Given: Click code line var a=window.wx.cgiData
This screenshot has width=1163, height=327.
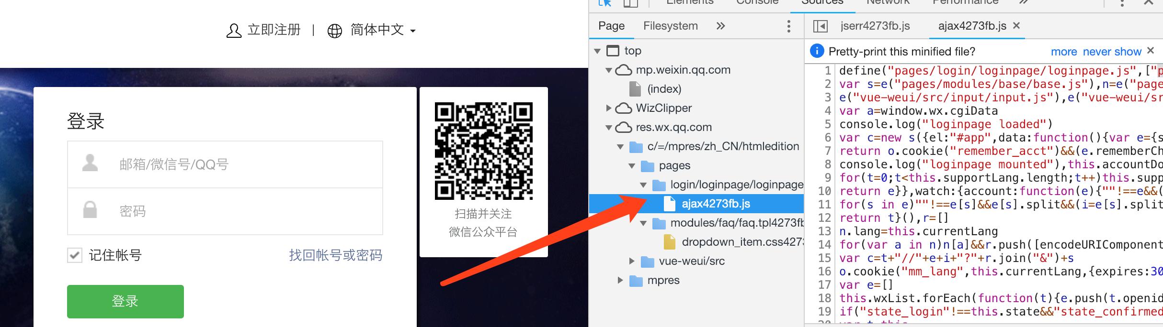Looking at the screenshot, I should [919, 111].
